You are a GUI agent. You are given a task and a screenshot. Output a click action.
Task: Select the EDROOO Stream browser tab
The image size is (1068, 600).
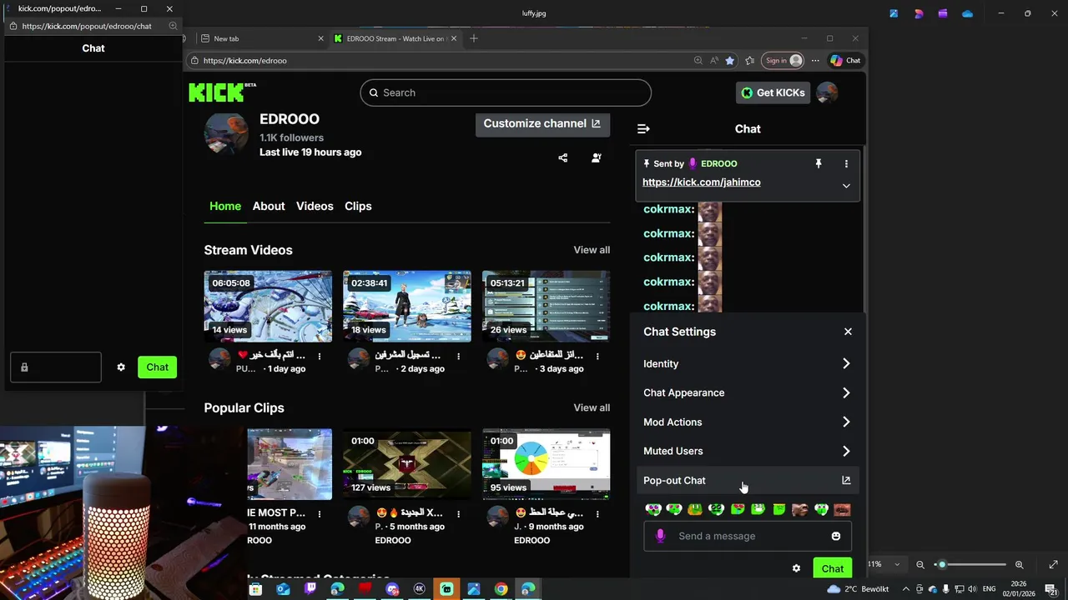click(395, 38)
